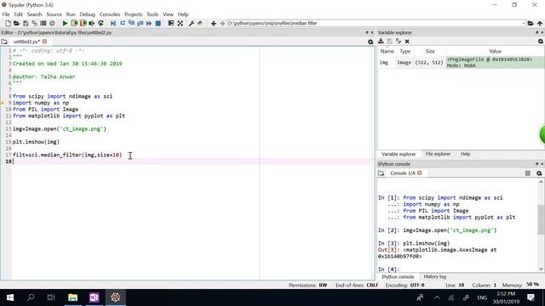
Task: Switch to the File explorer tab
Action: click(x=438, y=154)
